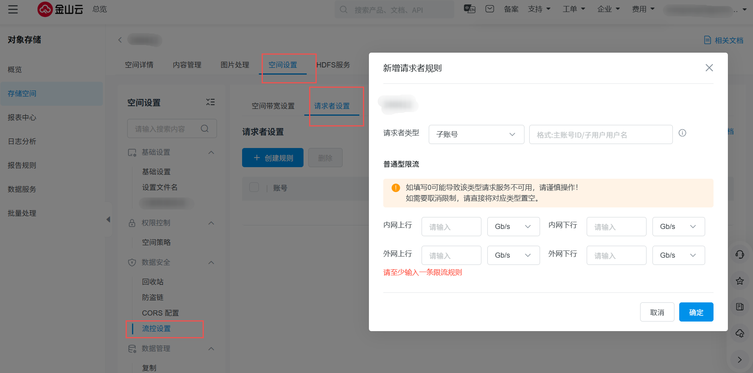The width and height of the screenshot is (753, 373).
Task: Collapse the 数据安全 section
Action: point(211,262)
